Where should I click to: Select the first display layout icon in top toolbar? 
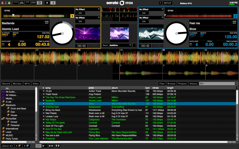point(16,3)
